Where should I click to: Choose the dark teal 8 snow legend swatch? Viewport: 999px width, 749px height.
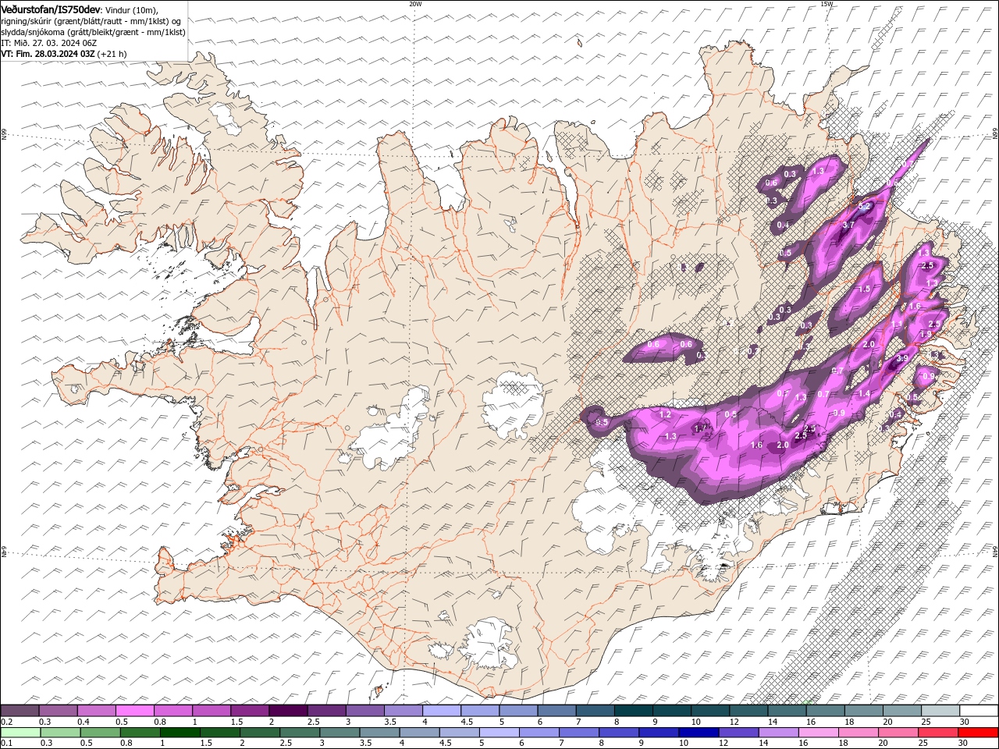tap(634, 711)
